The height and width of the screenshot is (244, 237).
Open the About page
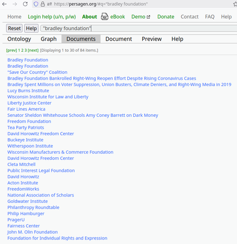click(x=90, y=17)
